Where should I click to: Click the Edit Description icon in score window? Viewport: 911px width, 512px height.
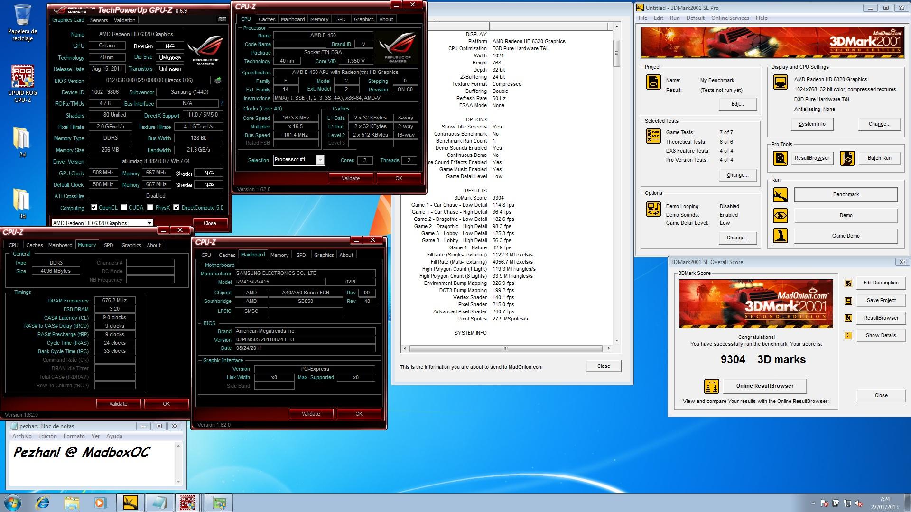[848, 283]
